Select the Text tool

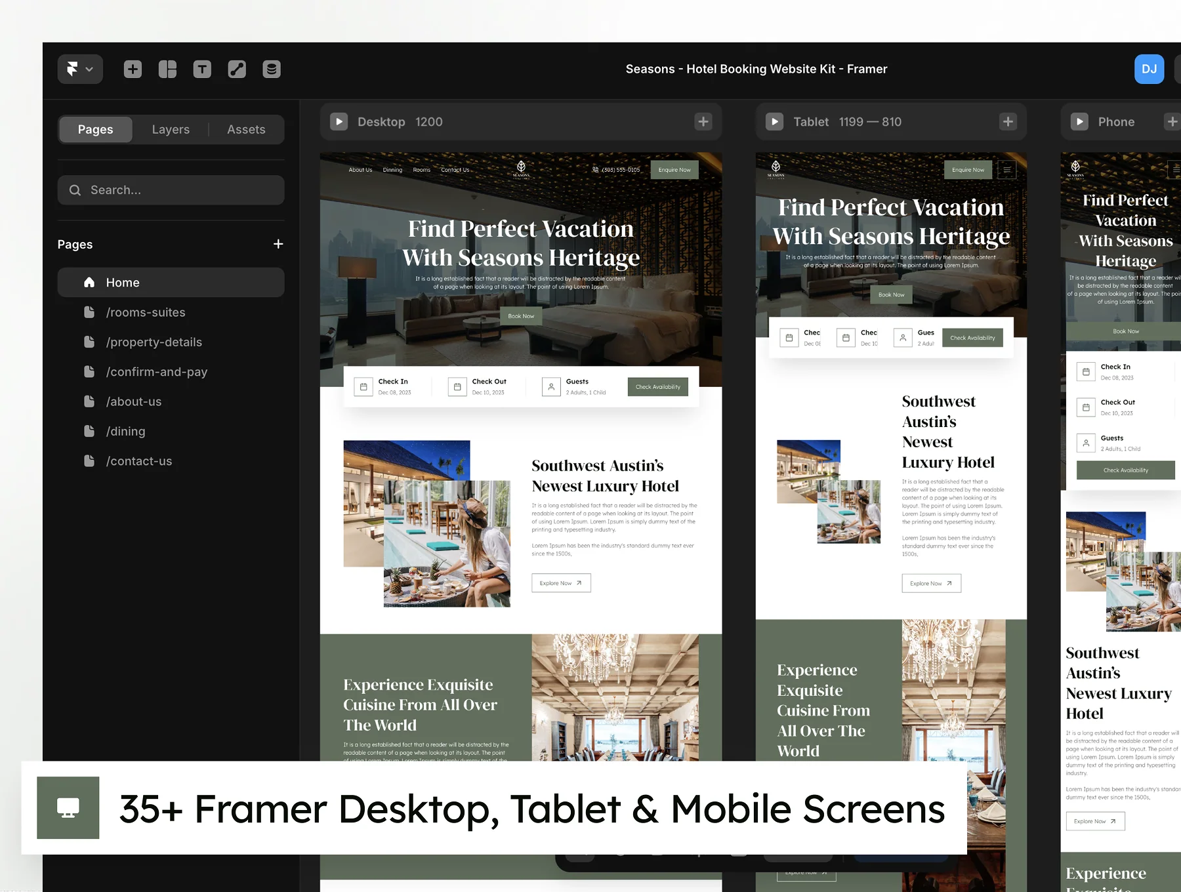pos(202,69)
